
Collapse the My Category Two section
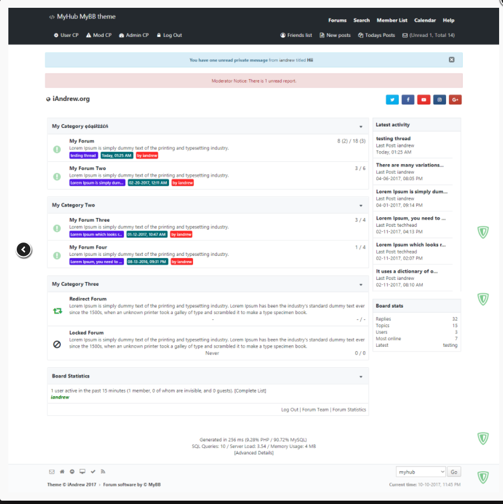coord(361,206)
